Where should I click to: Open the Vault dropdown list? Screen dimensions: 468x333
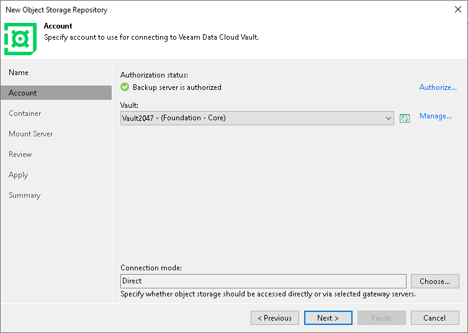point(257,118)
